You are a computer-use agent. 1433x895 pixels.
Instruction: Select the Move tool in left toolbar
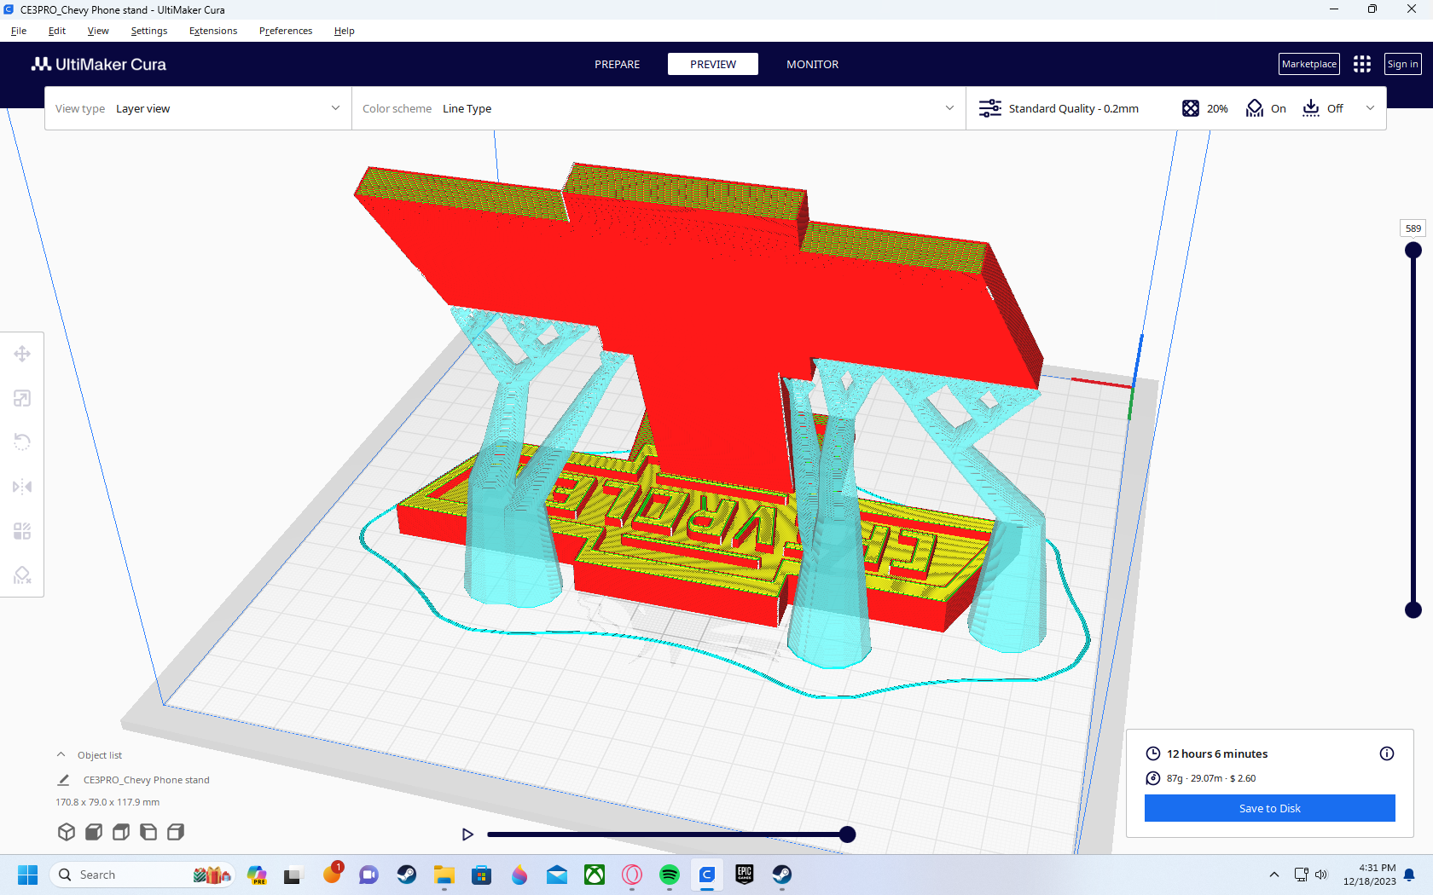point(22,354)
